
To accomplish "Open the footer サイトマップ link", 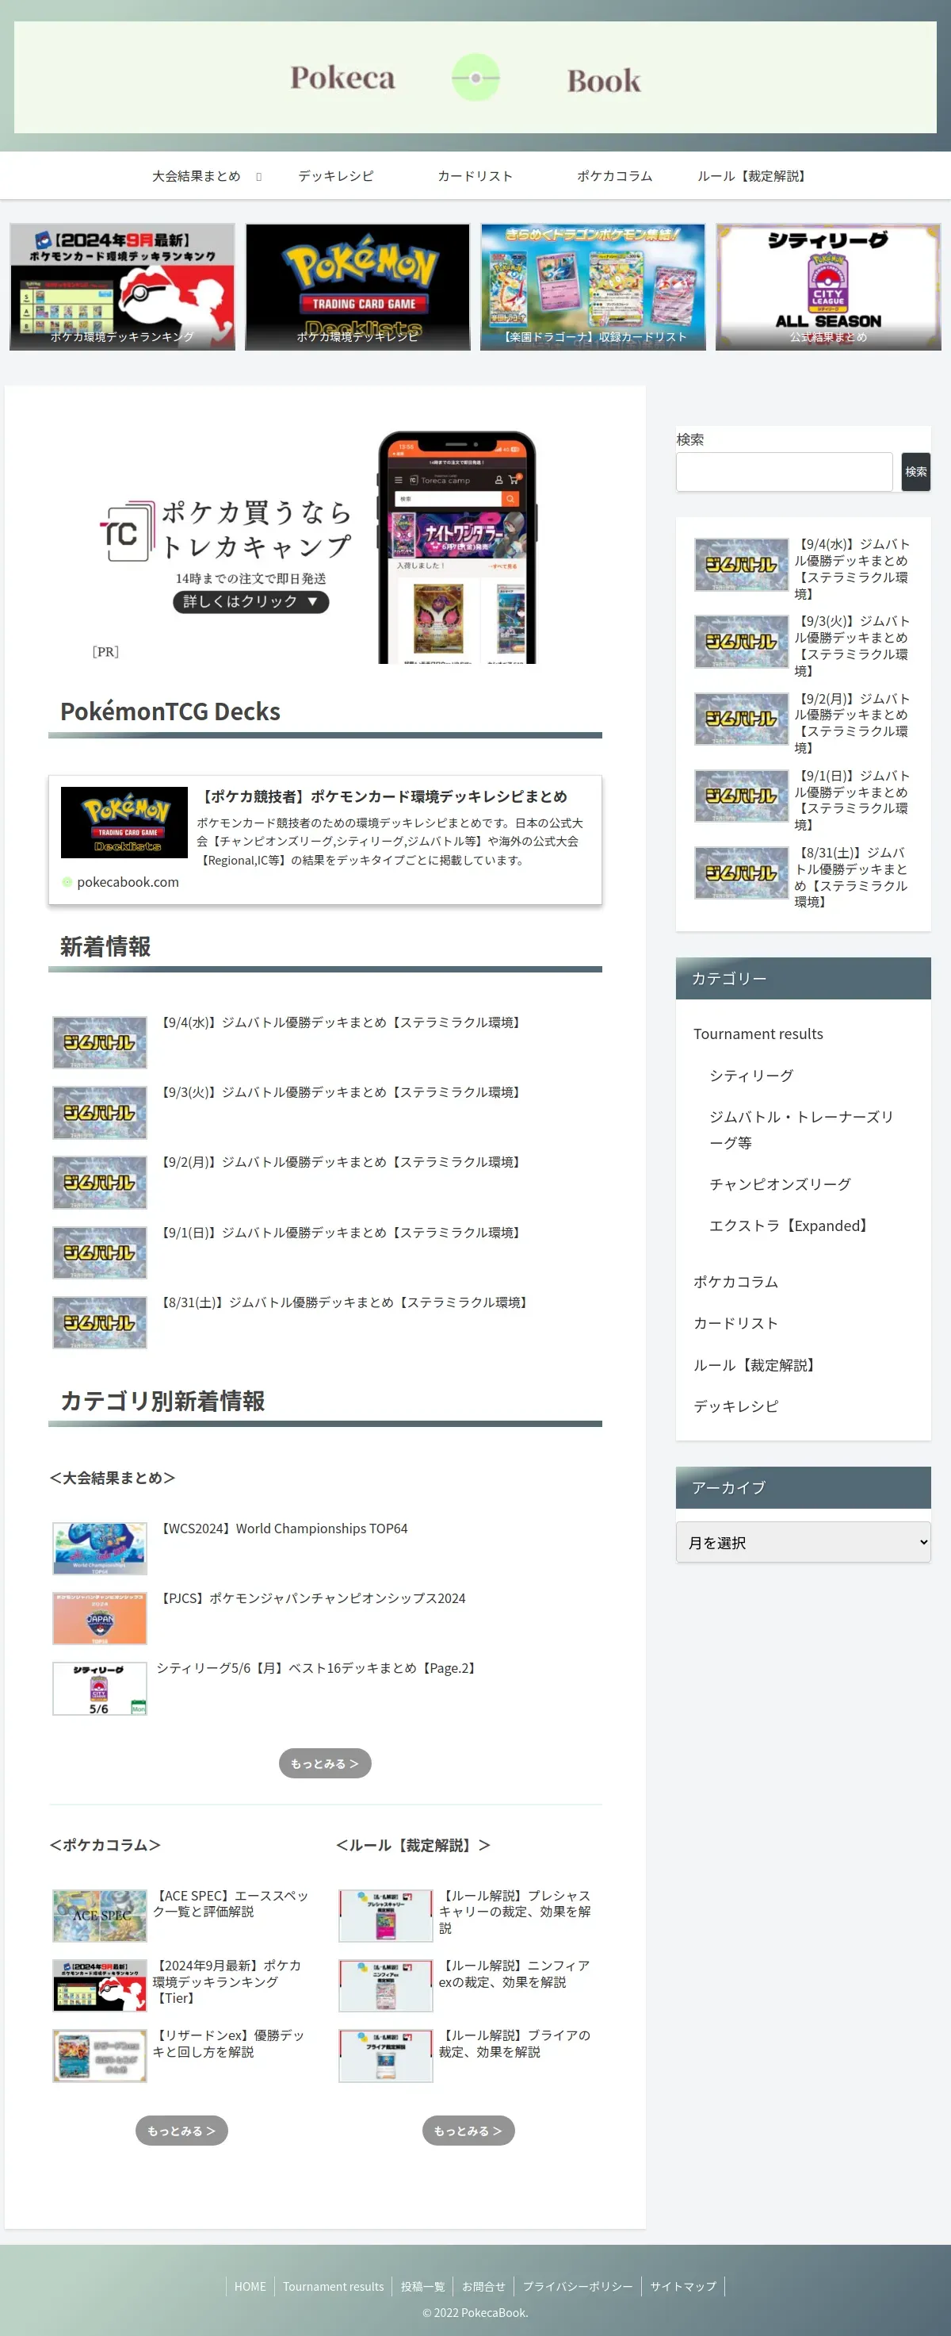I will pyautogui.click(x=683, y=2286).
